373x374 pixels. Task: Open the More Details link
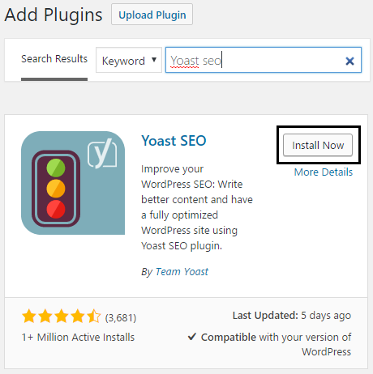[x=324, y=172]
